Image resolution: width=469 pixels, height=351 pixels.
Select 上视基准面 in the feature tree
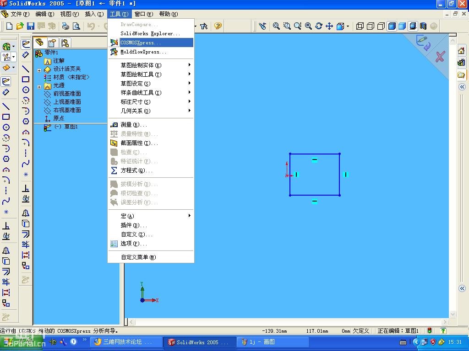(67, 102)
